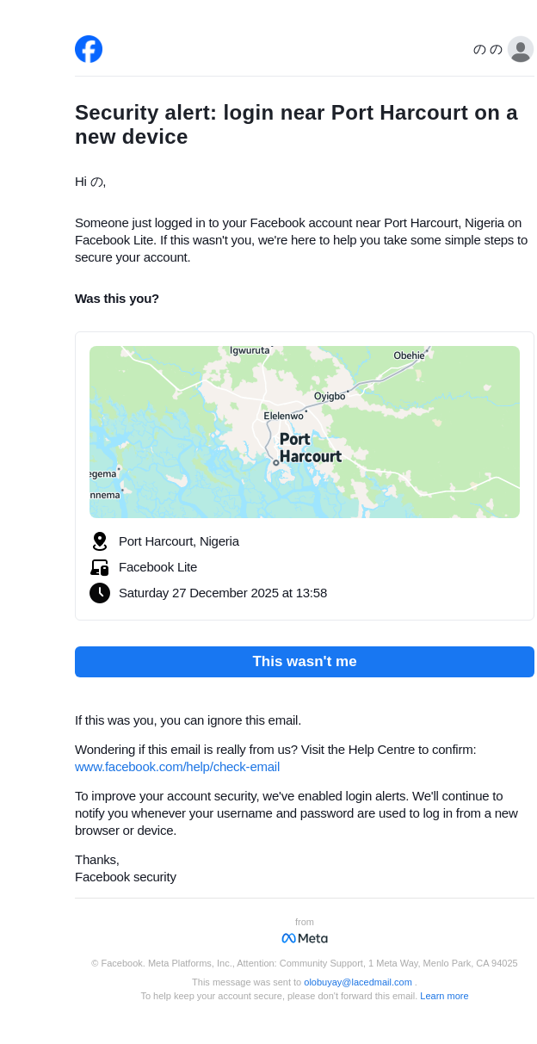
Task: Click the "Facebook Lite" device text
Action: pyautogui.click(x=157, y=567)
